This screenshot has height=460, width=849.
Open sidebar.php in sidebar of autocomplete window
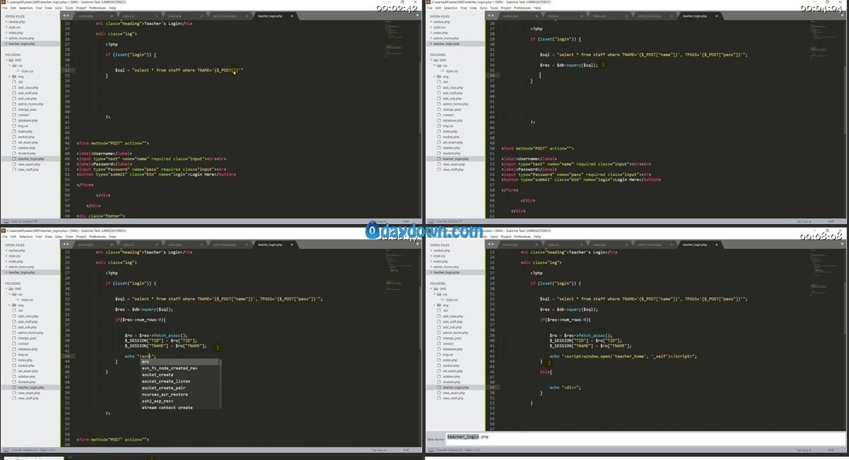27,376
